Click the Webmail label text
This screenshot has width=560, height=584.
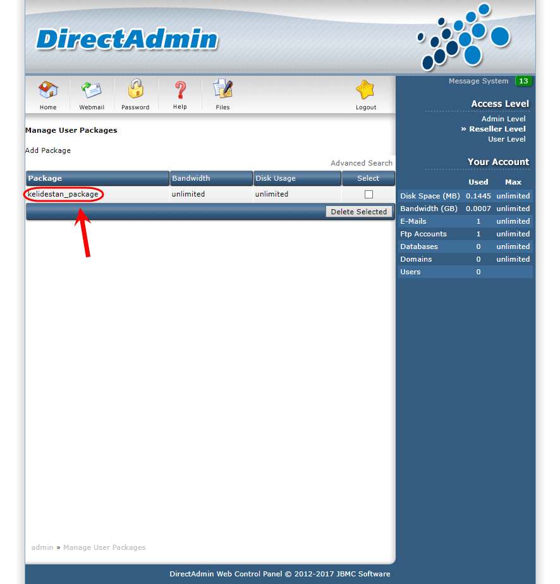[92, 107]
